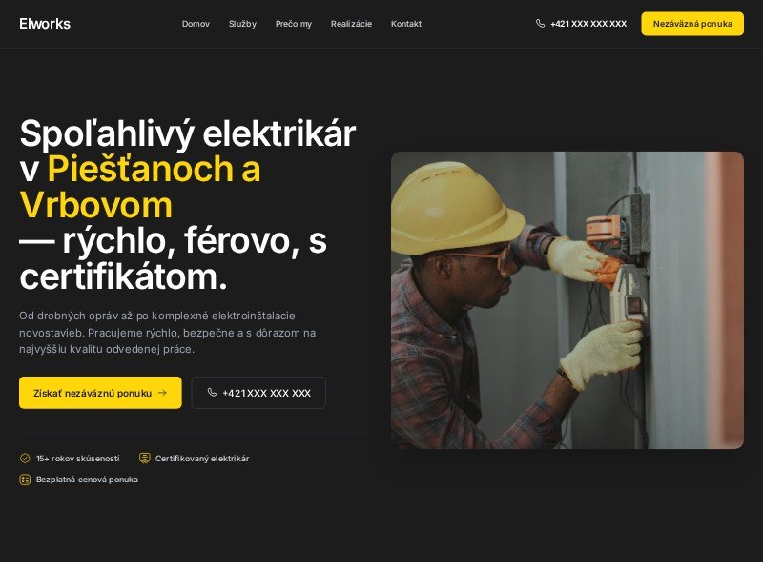The width and height of the screenshot is (763, 572).
Task: Click the header phone number link
Action: 582,24
